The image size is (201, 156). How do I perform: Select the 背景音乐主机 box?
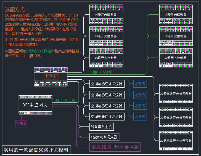click(x=102, y=127)
